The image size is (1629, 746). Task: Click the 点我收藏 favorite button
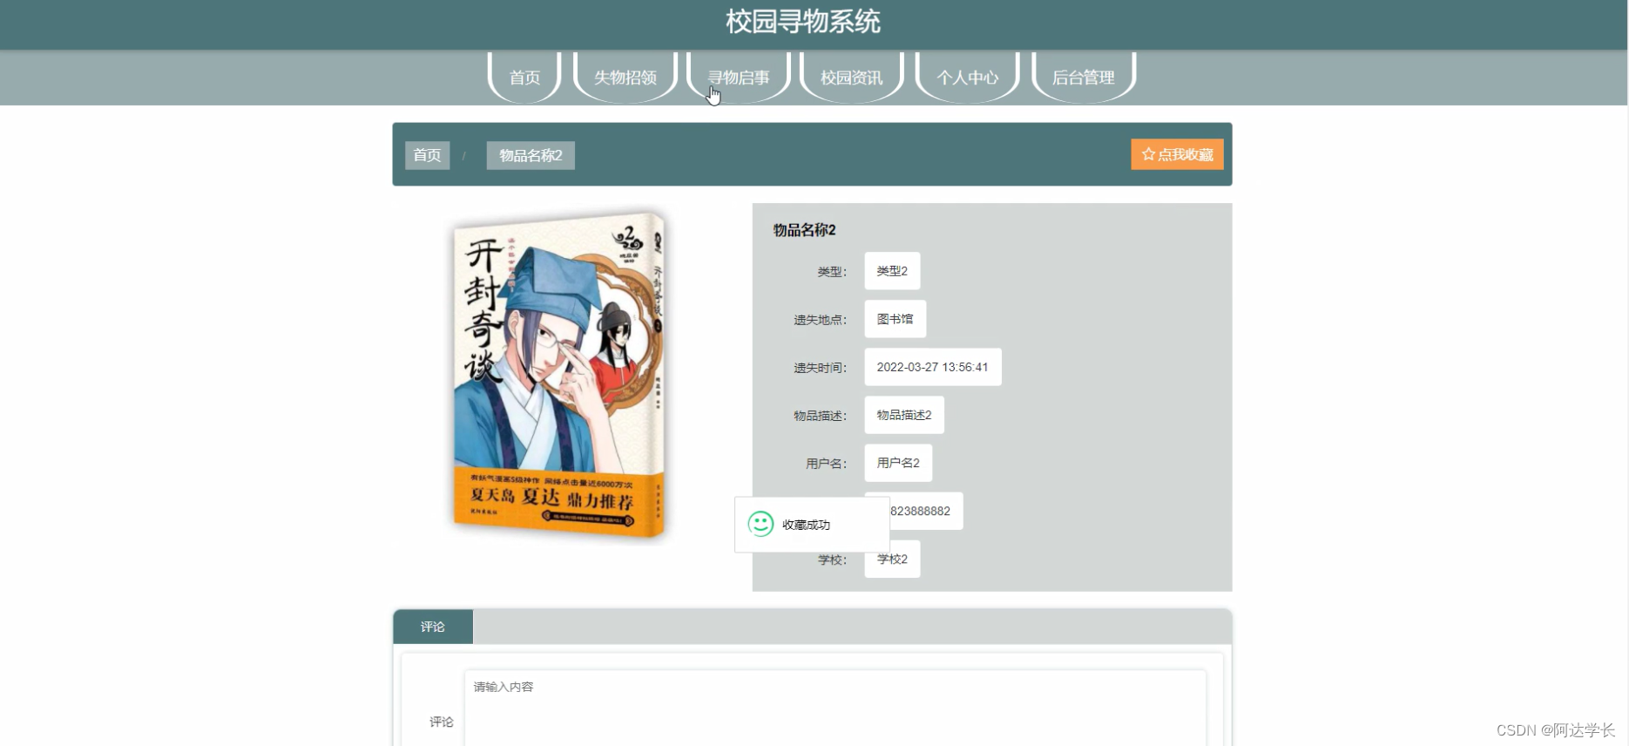[x=1177, y=154]
